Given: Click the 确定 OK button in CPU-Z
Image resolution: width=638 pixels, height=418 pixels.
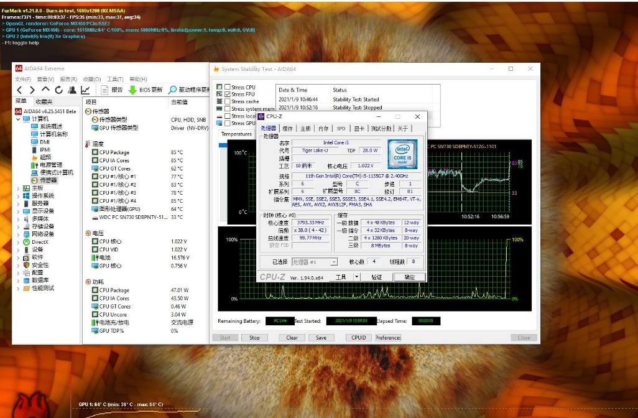Looking at the screenshot, I should coord(409,277).
